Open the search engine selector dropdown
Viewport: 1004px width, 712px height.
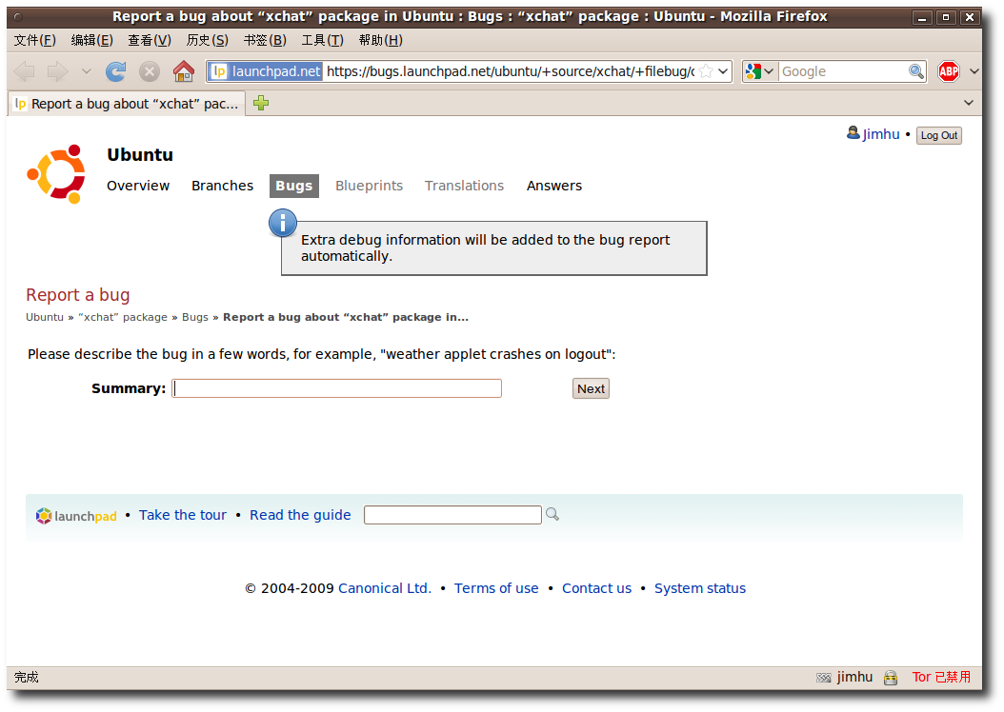760,71
